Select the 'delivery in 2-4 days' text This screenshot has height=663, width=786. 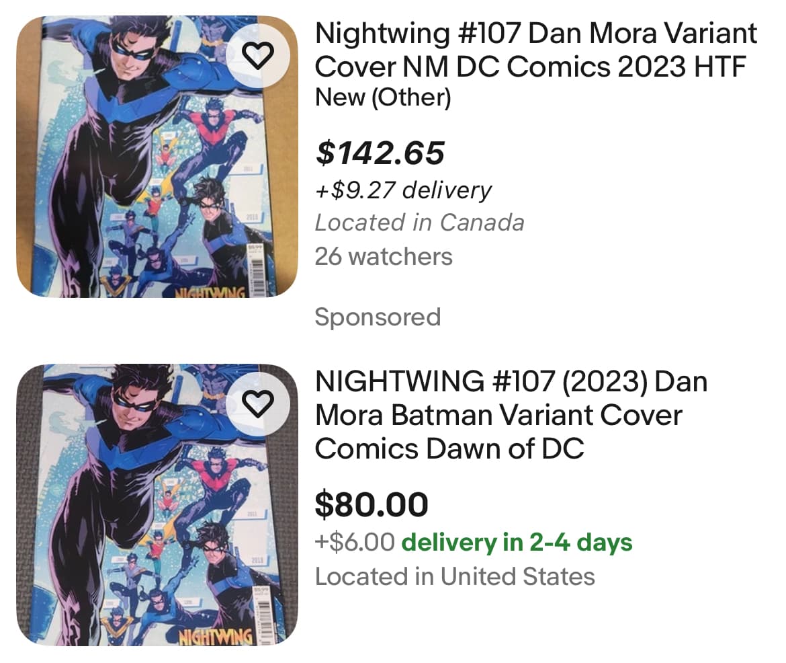click(516, 542)
